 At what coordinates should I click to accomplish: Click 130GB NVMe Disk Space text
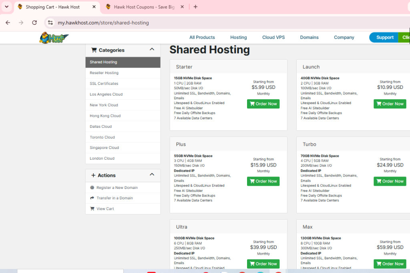321,238
